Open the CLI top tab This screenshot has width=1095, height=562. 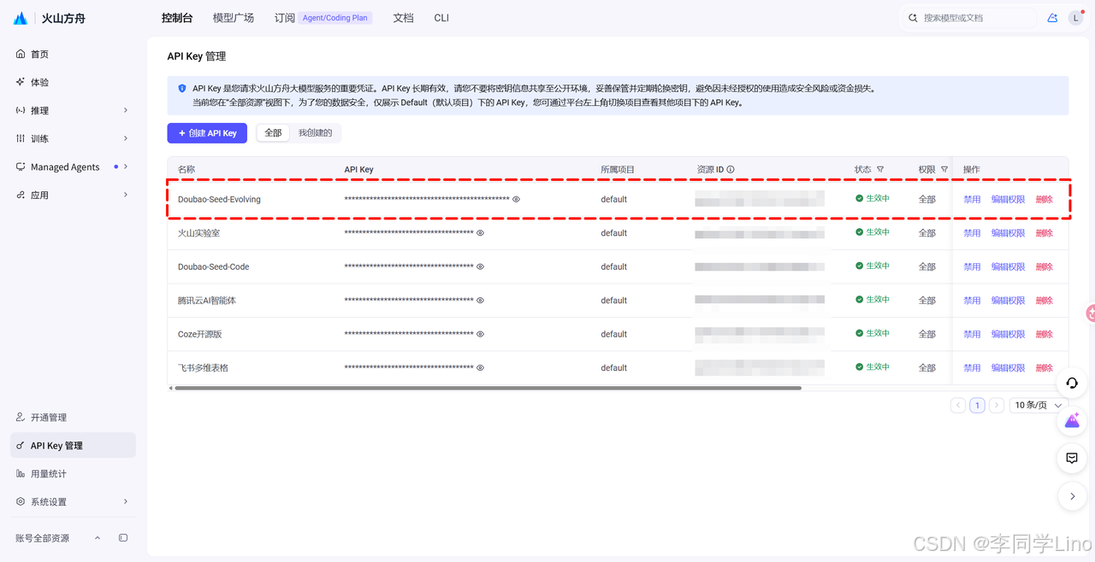(441, 18)
